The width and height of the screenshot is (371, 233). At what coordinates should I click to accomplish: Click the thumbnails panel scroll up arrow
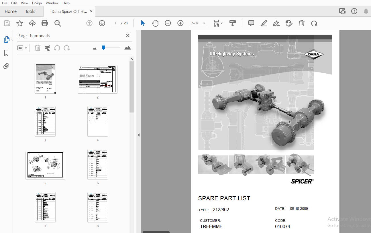[x=131, y=59]
